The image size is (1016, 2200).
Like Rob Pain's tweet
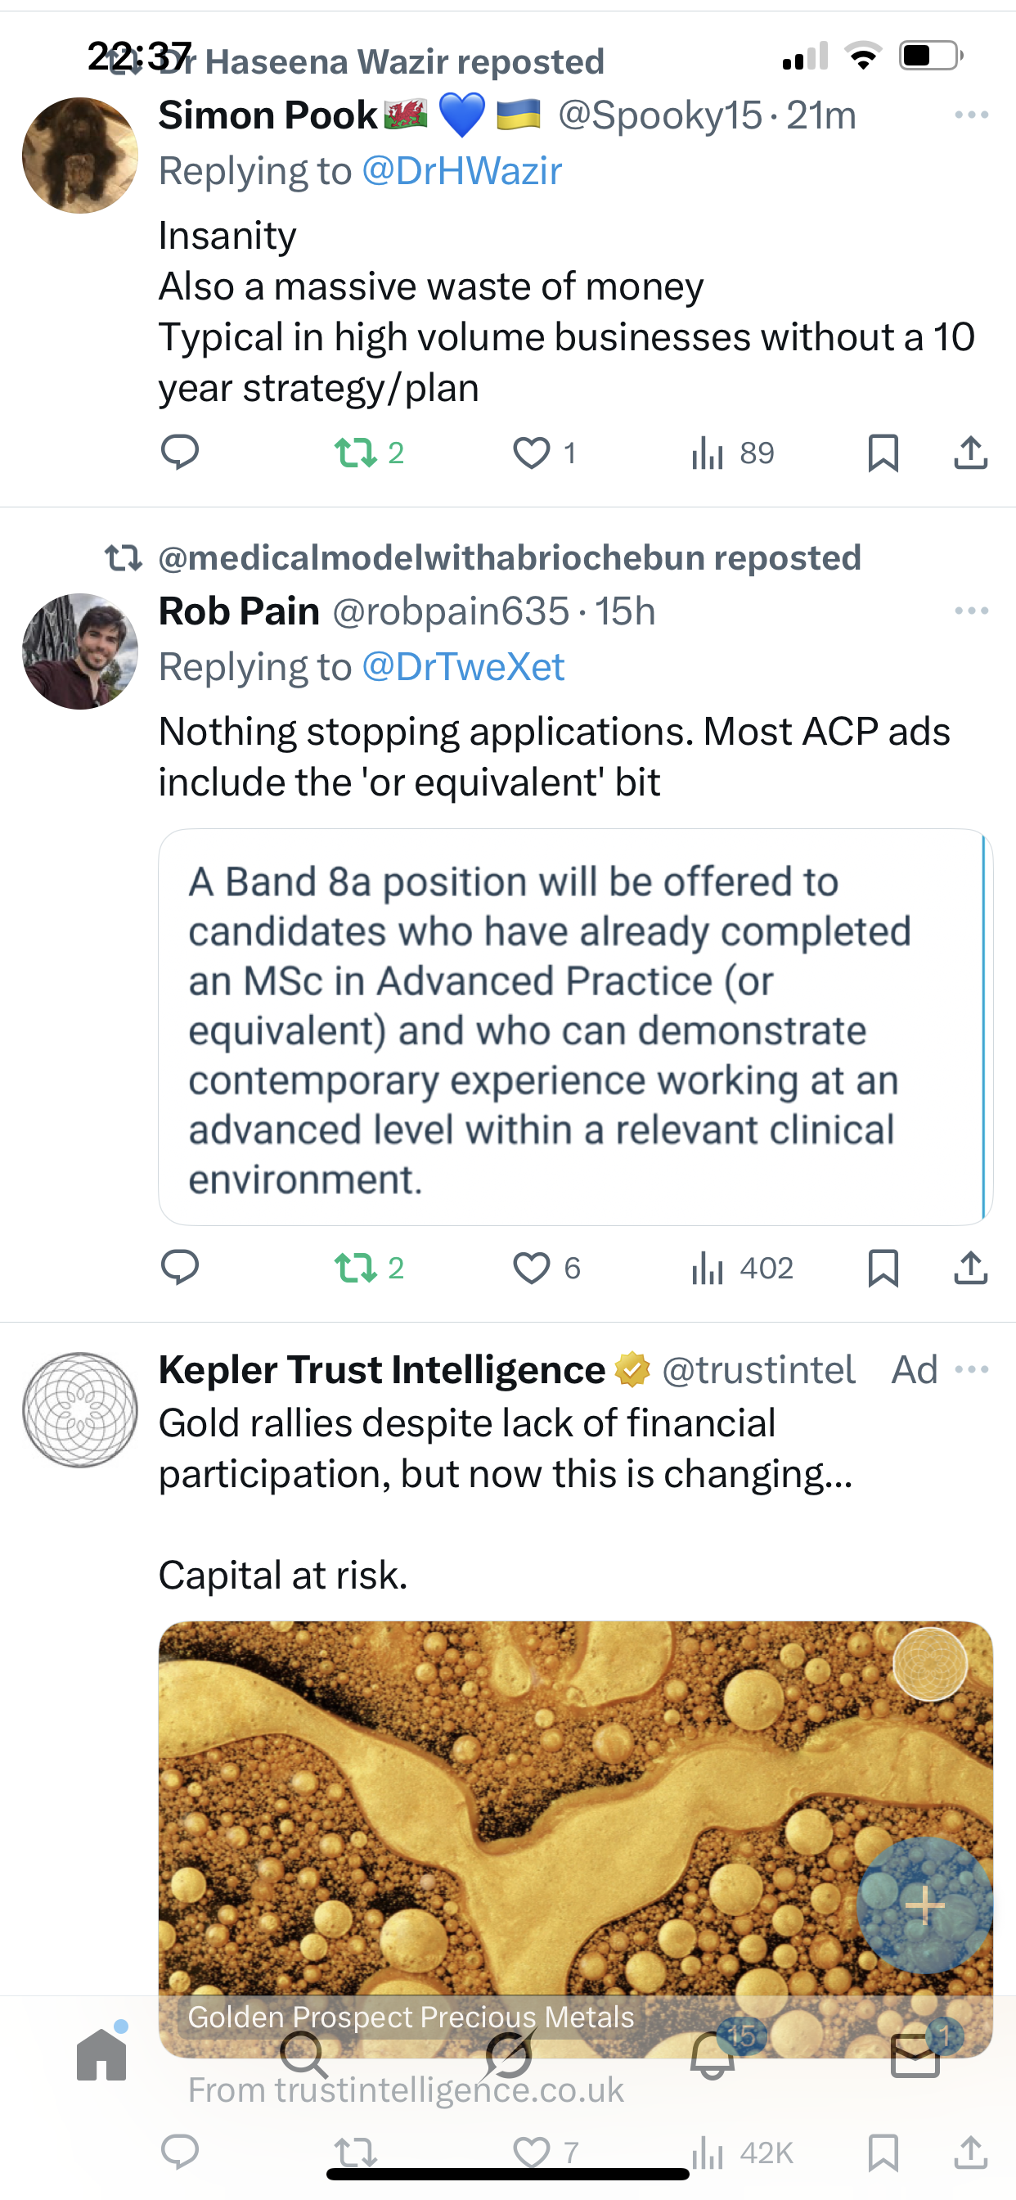[531, 1269]
